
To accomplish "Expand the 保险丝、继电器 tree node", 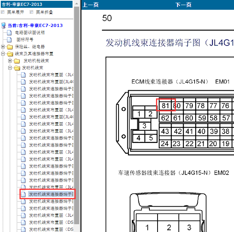I will click(x=3, y=46).
